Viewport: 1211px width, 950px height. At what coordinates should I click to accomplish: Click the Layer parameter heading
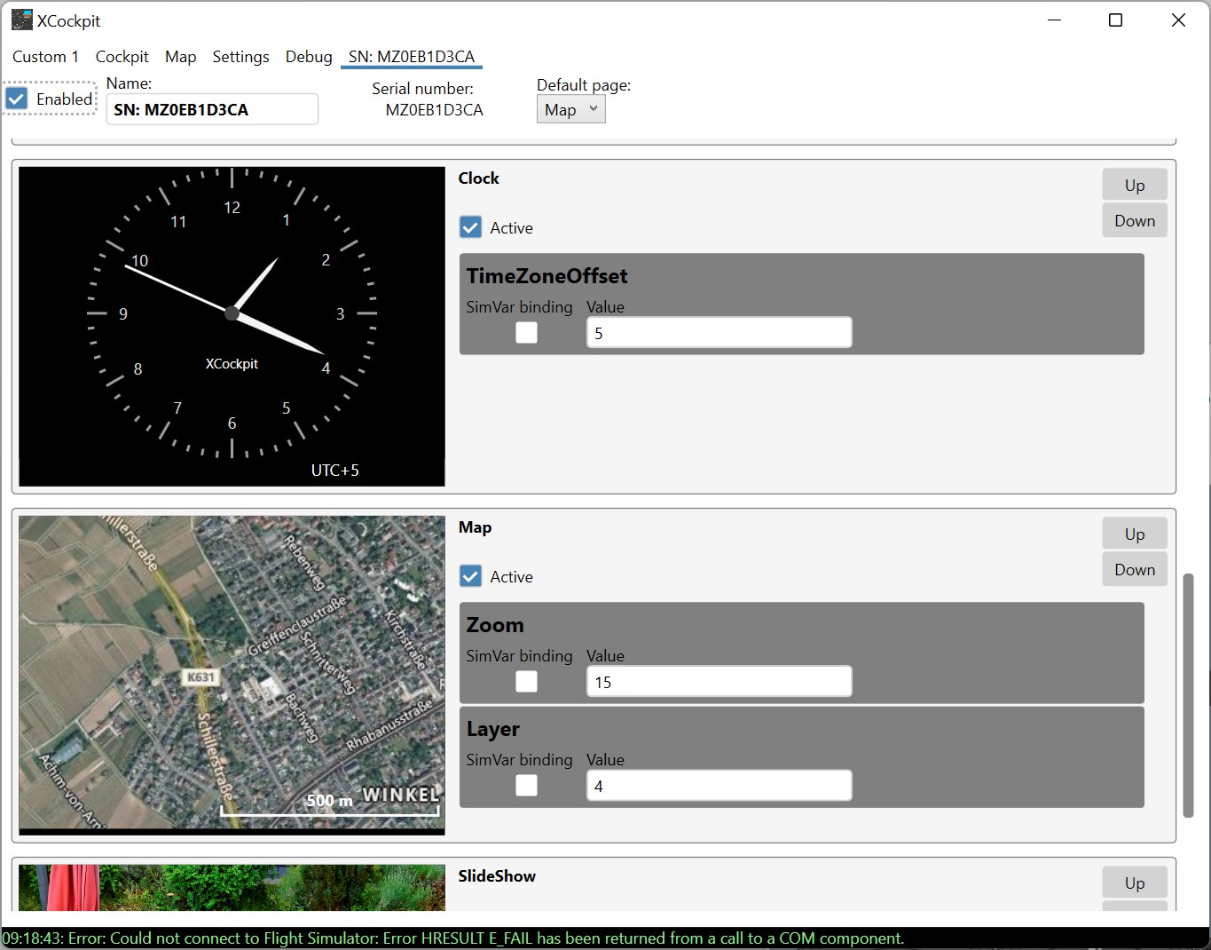pos(493,729)
